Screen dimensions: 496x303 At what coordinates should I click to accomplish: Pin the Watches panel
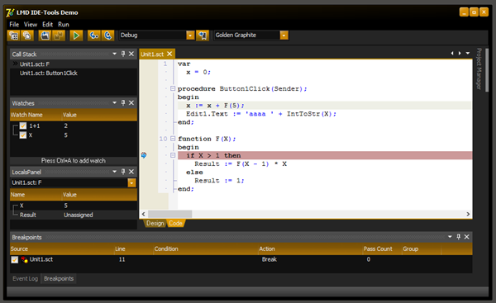tap(123, 102)
